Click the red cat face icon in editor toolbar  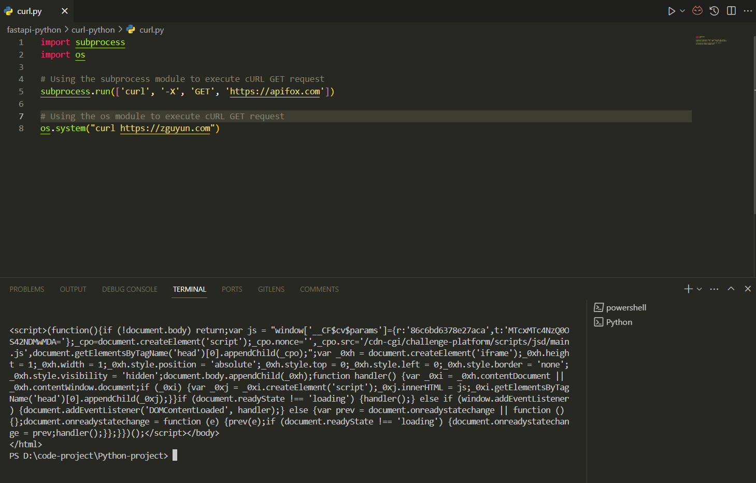click(x=697, y=11)
